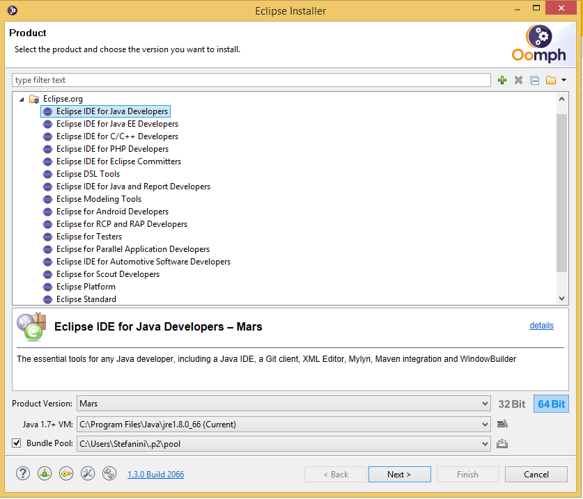
Task: Click the product package icon in description
Action: [x=31, y=326]
